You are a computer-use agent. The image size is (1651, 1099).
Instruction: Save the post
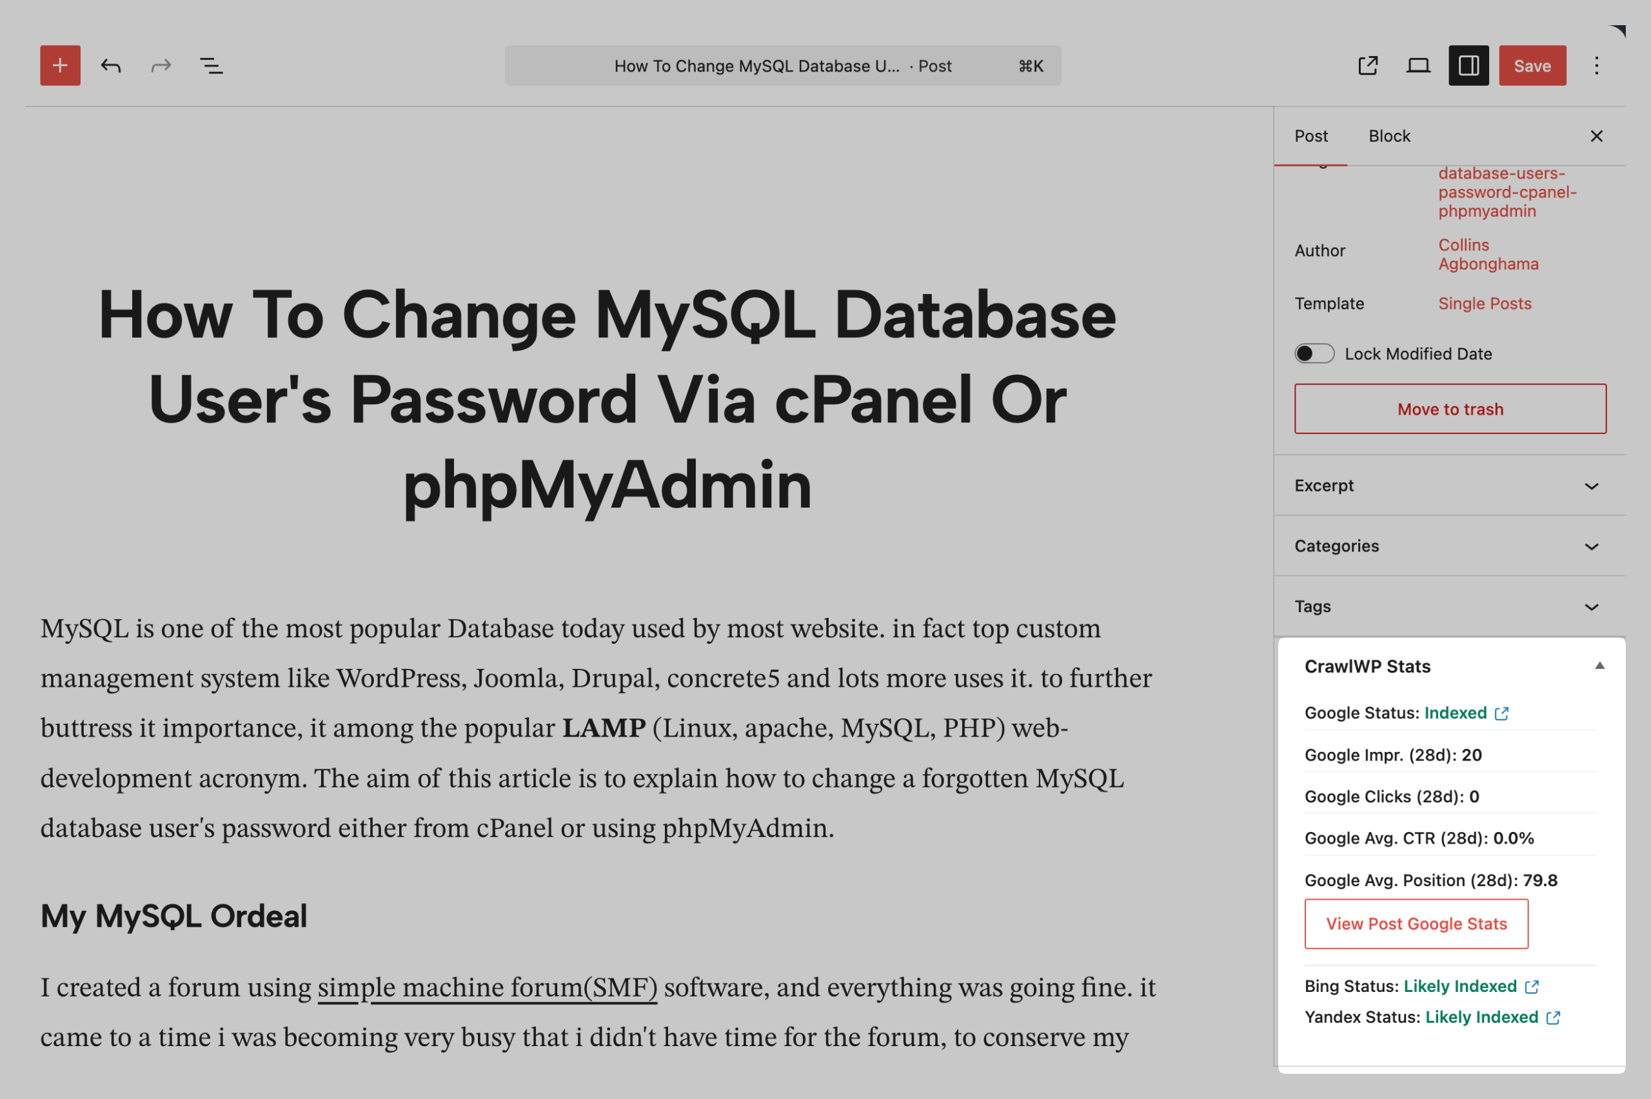click(1532, 66)
